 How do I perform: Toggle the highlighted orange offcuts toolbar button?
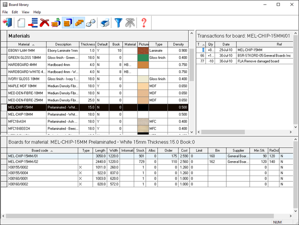pos(79,22)
